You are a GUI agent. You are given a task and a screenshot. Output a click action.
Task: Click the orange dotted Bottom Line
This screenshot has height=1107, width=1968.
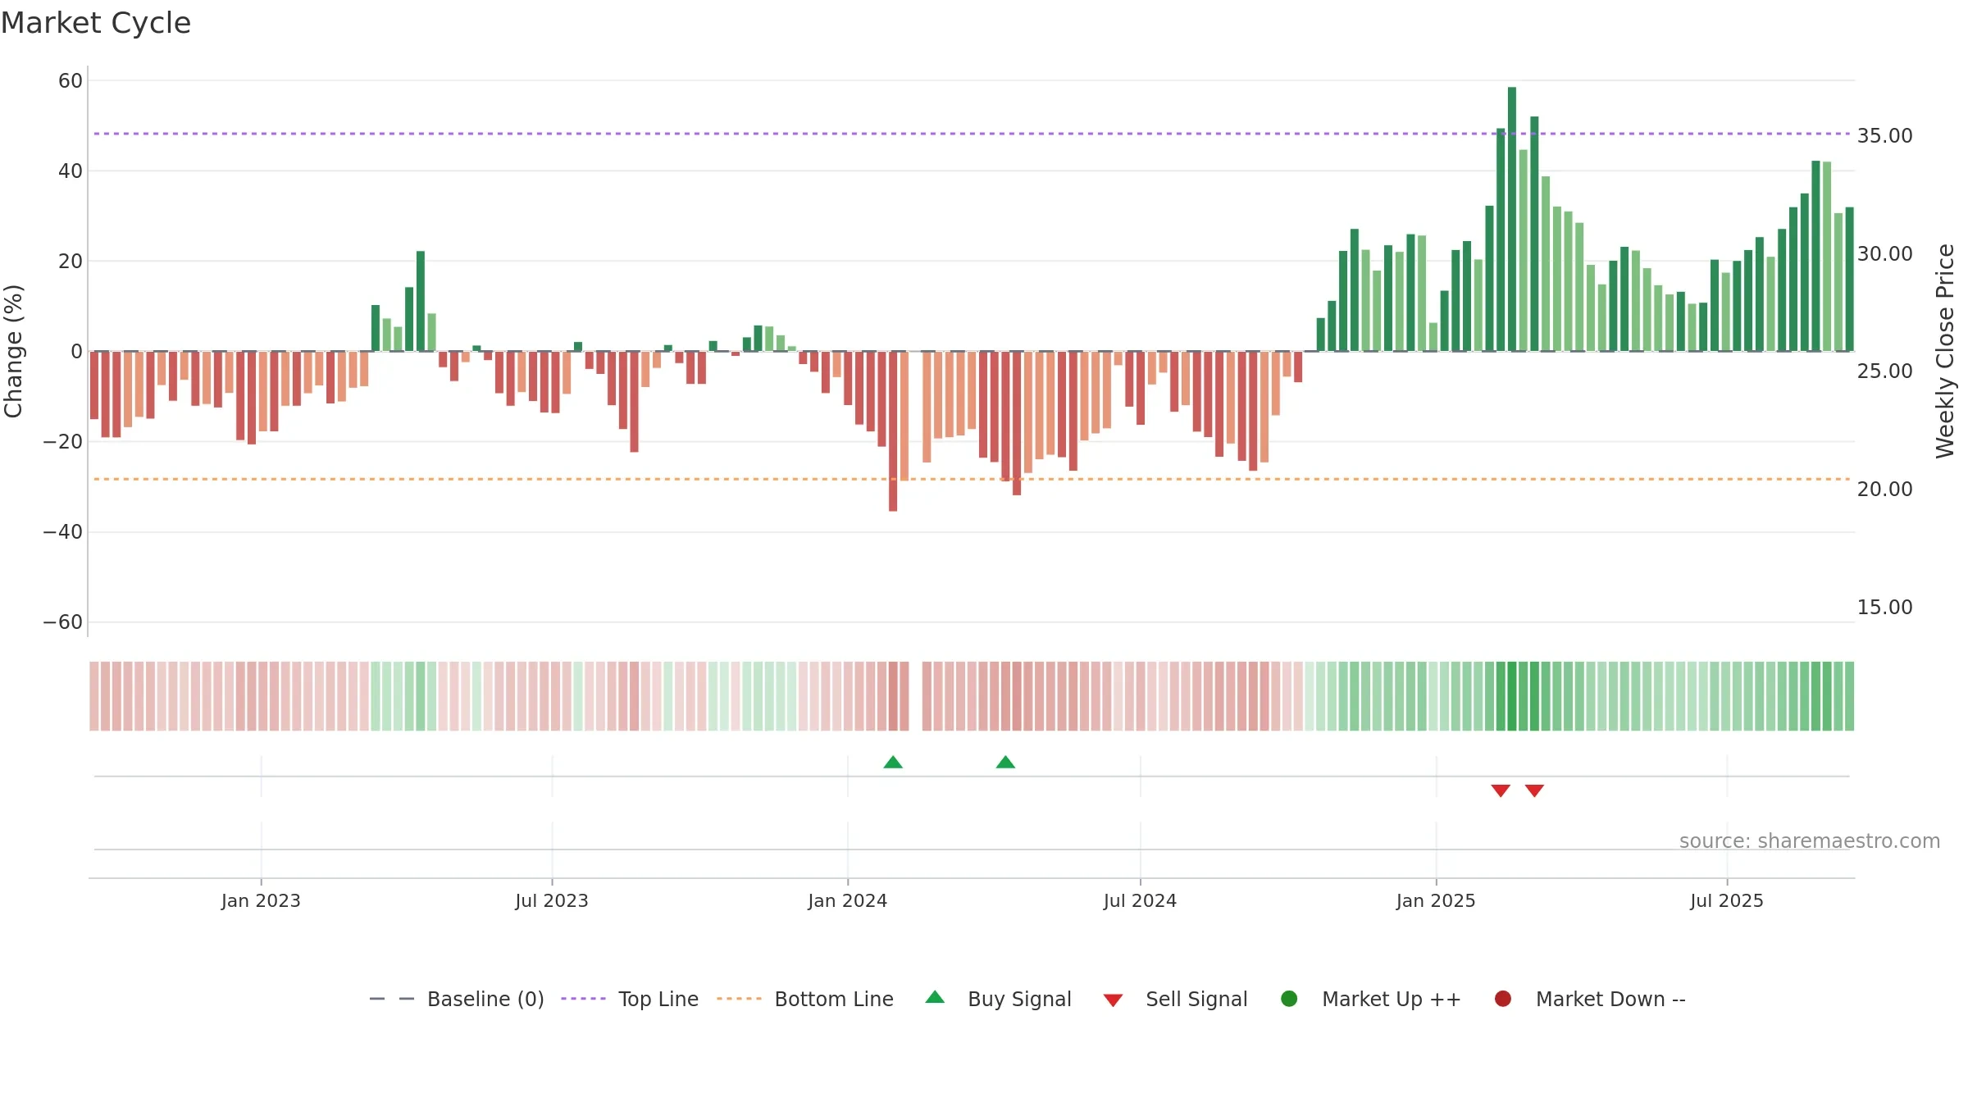[x=972, y=479]
